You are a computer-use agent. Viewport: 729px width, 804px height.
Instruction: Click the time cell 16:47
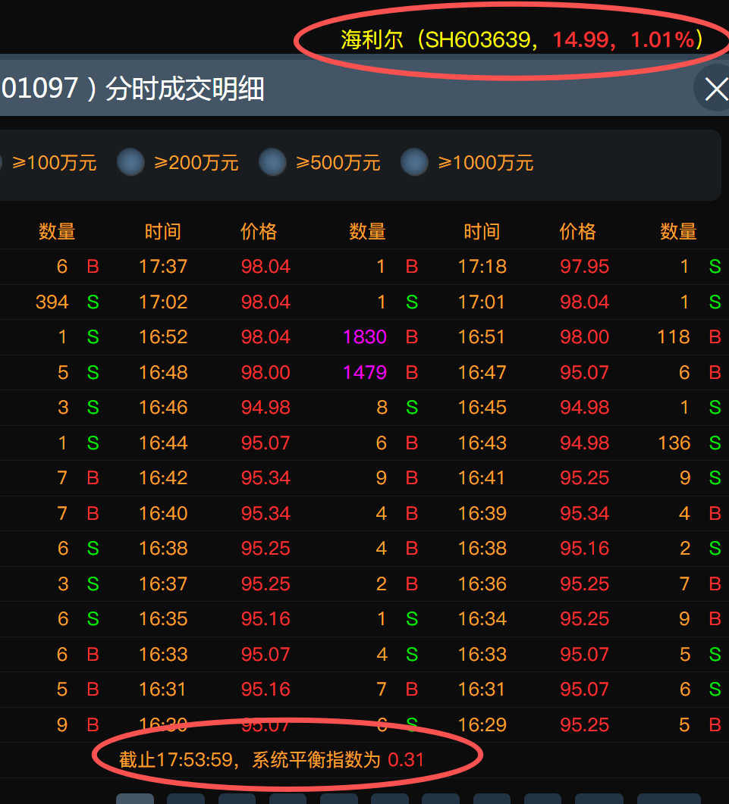click(x=482, y=372)
